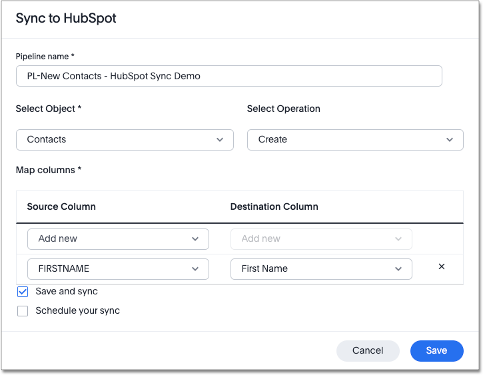483x375 pixels.
Task: Click the chevron beside FIRSTNAME source column
Action: (195, 269)
